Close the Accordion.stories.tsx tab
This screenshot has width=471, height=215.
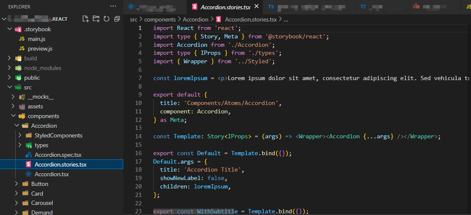pyautogui.click(x=256, y=6)
